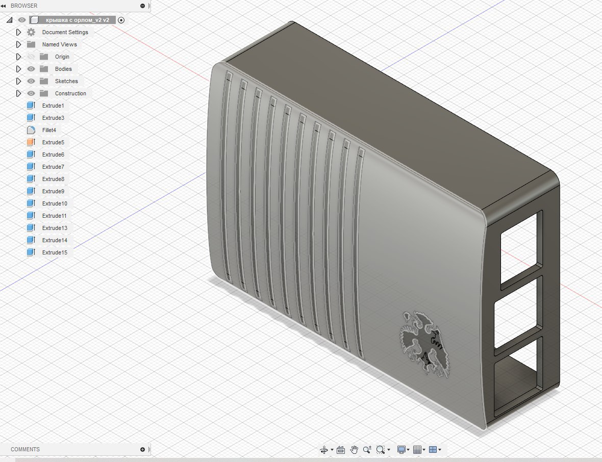
Task: Click the root component cube icon
Action: point(35,20)
